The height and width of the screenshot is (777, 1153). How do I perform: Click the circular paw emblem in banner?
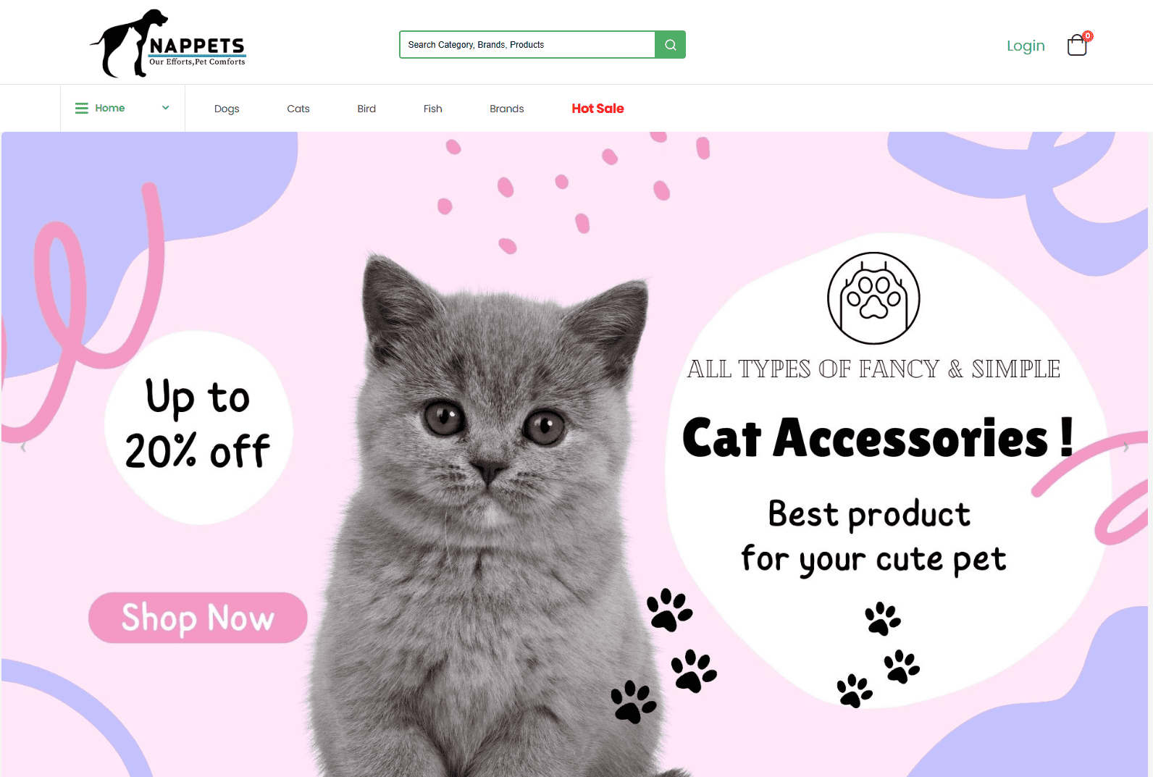coord(873,298)
